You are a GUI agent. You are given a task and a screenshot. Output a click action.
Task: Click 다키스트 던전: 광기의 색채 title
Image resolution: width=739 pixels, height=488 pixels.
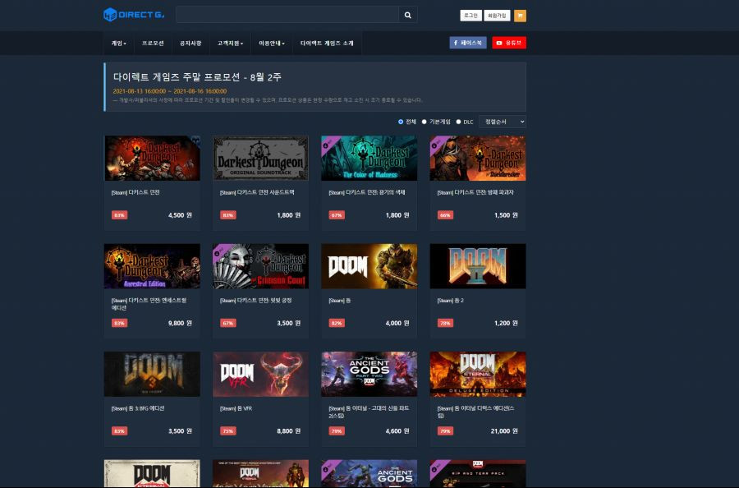coord(367,192)
